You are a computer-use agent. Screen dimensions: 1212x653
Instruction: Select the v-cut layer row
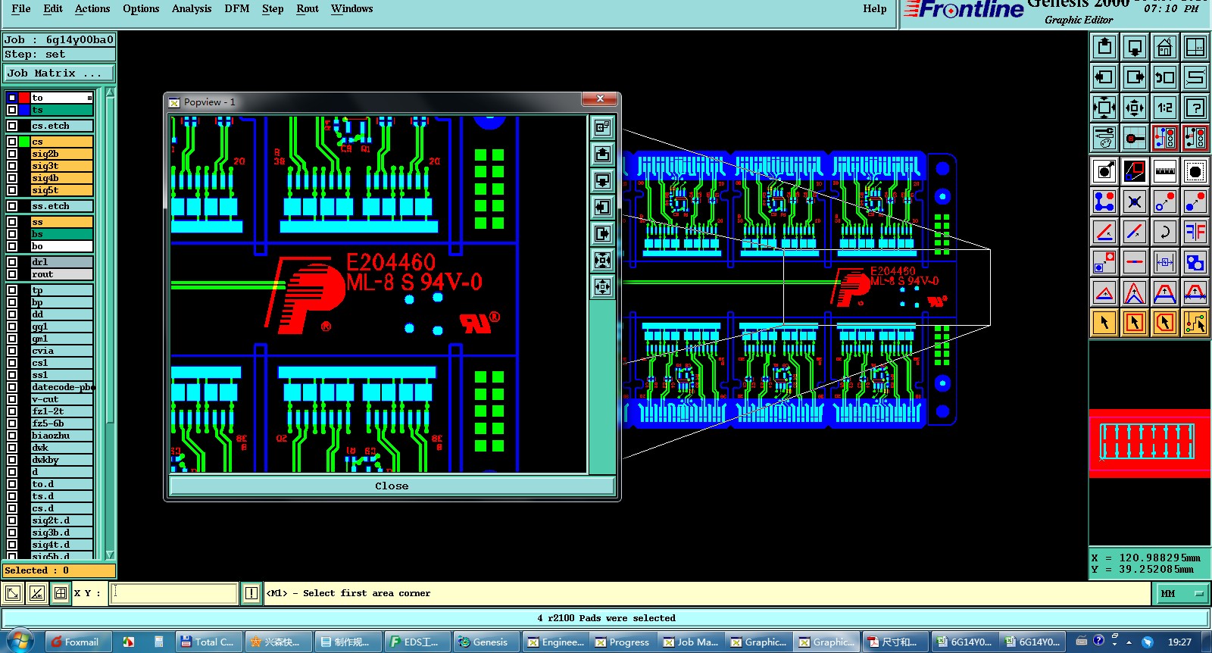tap(61, 399)
